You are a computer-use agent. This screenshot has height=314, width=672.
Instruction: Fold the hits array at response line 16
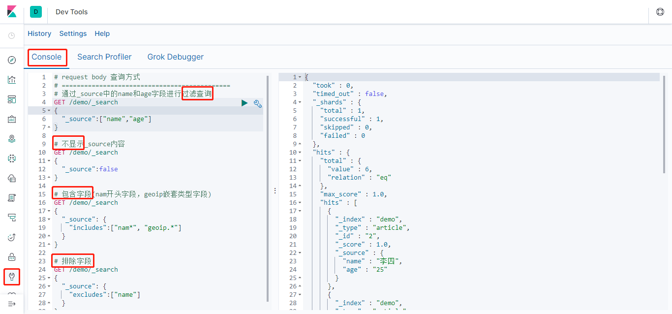(x=300, y=203)
